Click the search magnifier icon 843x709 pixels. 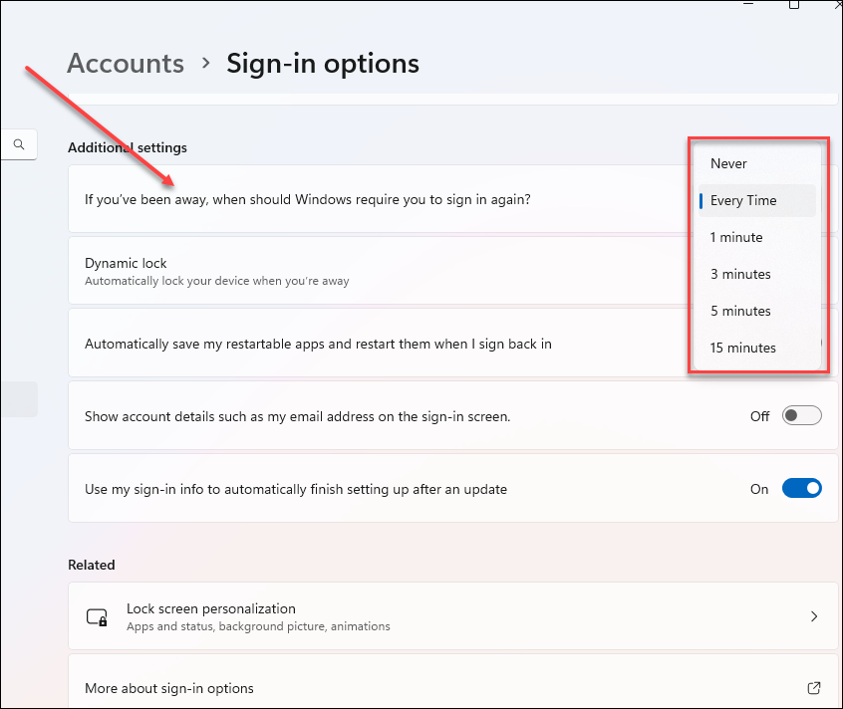click(x=19, y=144)
